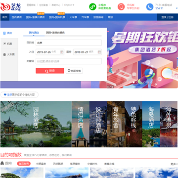Click the check-in date field 2019-07-26
The width and height of the screenshot is (178, 178).
[x=50, y=52]
